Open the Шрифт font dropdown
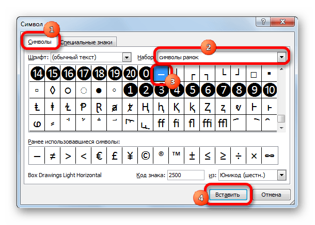Screen dimensions: 315x225 127,57
